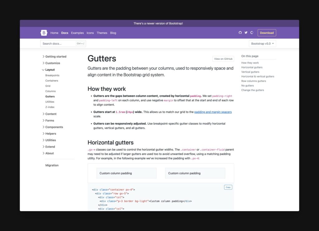Image resolution: width=319 pixels, height=231 pixels.
Task: Expand the Customize sidebar section
Action: pos(51,63)
